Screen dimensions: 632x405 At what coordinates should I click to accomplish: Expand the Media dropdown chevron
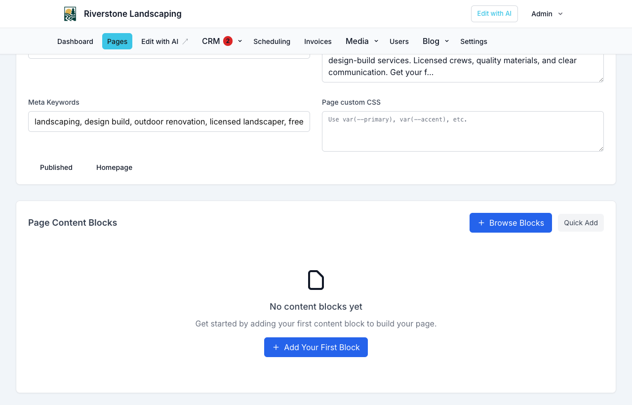pyautogui.click(x=376, y=41)
